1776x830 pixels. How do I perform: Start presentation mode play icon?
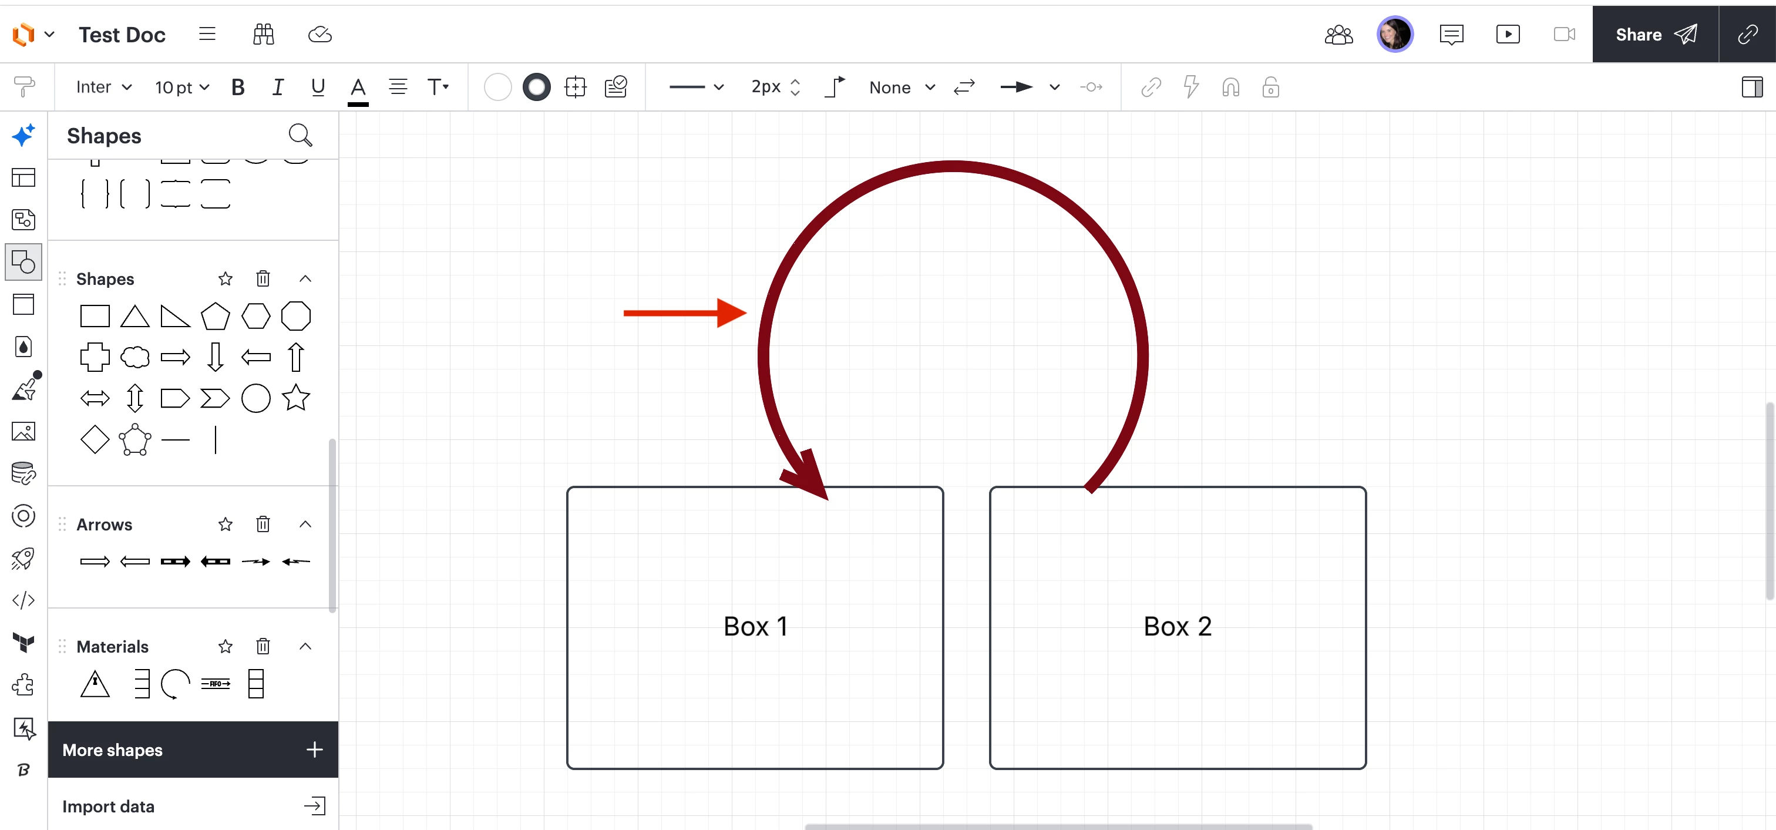click(1508, 35)
